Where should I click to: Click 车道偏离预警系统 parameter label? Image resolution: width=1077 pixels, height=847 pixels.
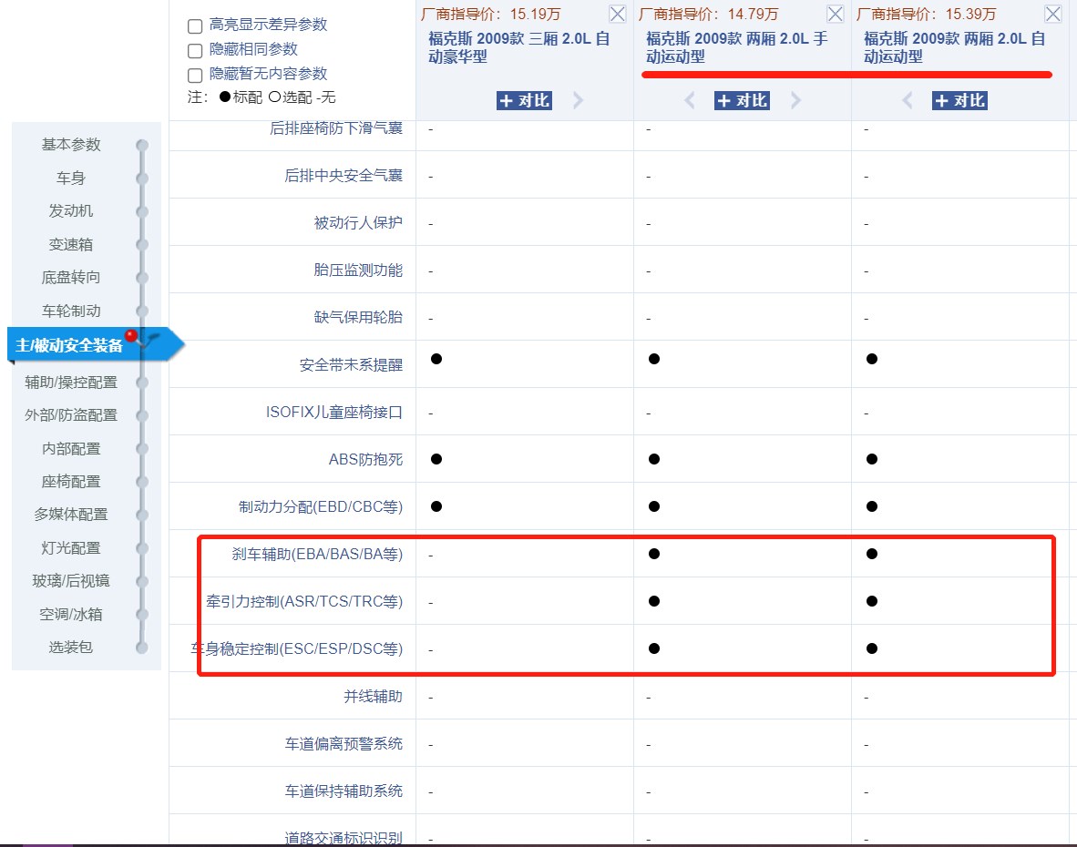(344, 744)
